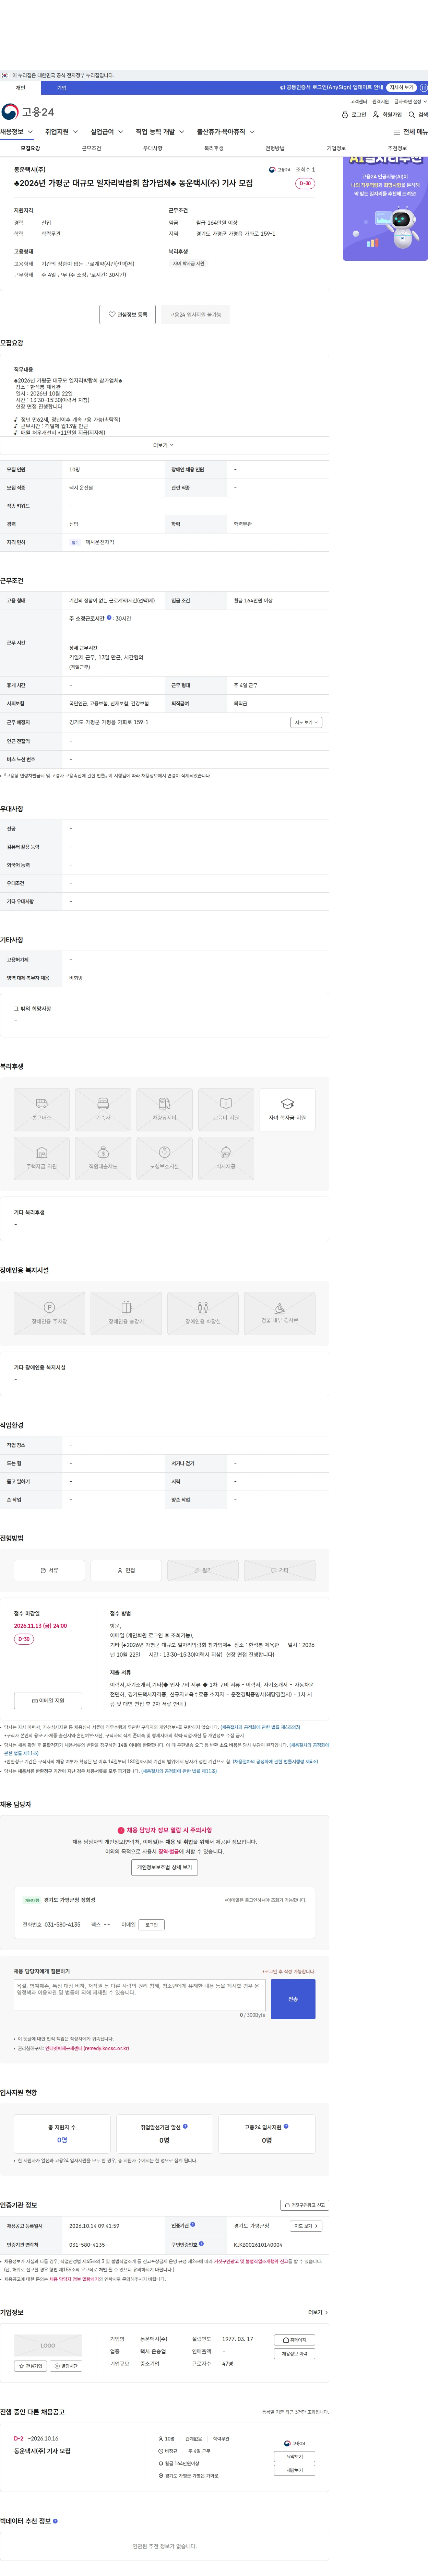Open the 검색 search icon
Viewport: 428px width, 2576px height.
click(418, 115)
